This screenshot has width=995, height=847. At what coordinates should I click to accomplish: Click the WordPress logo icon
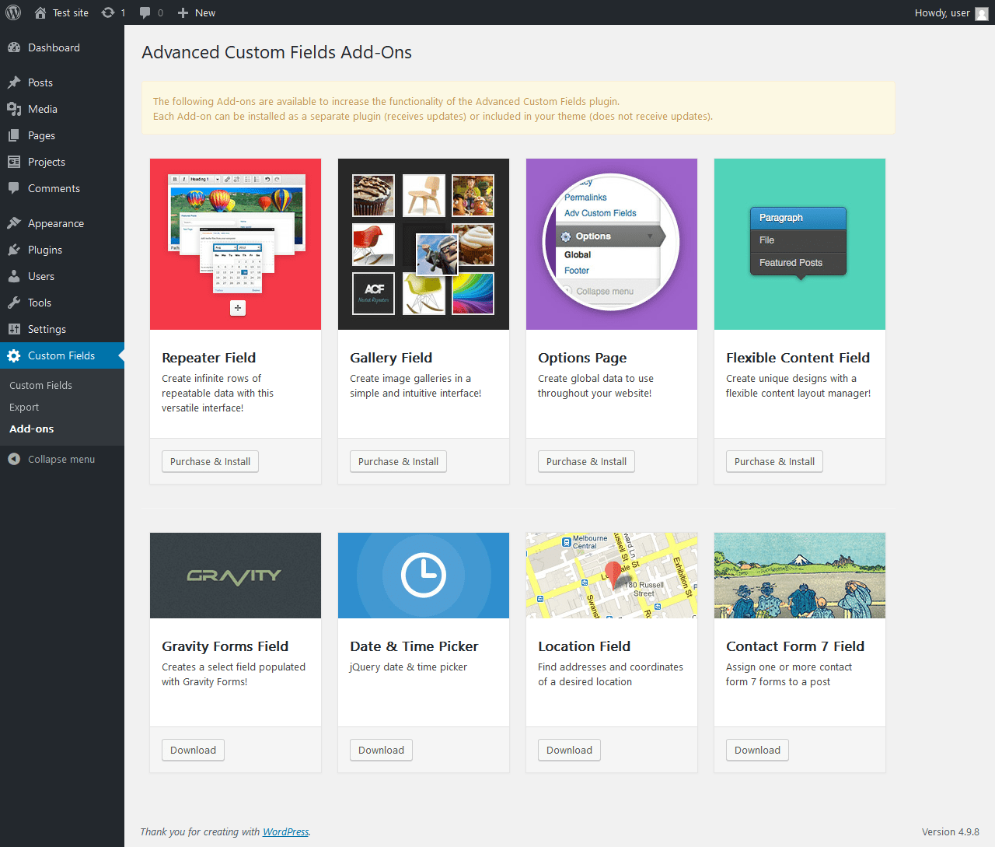point(13,12)
